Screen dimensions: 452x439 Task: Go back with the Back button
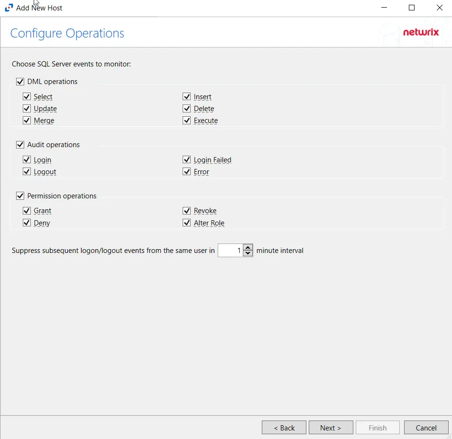click(284, 428)
